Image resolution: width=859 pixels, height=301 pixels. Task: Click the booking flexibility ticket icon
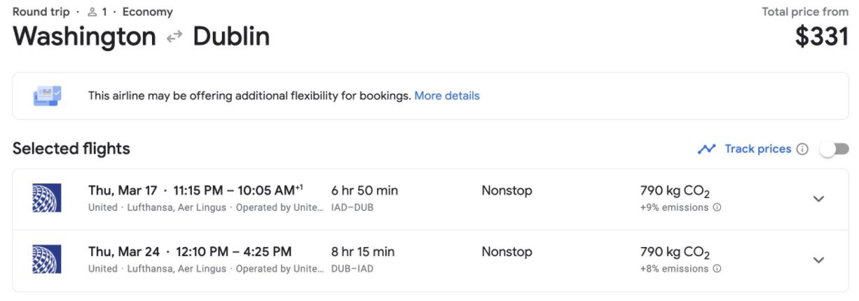[47, 95]
